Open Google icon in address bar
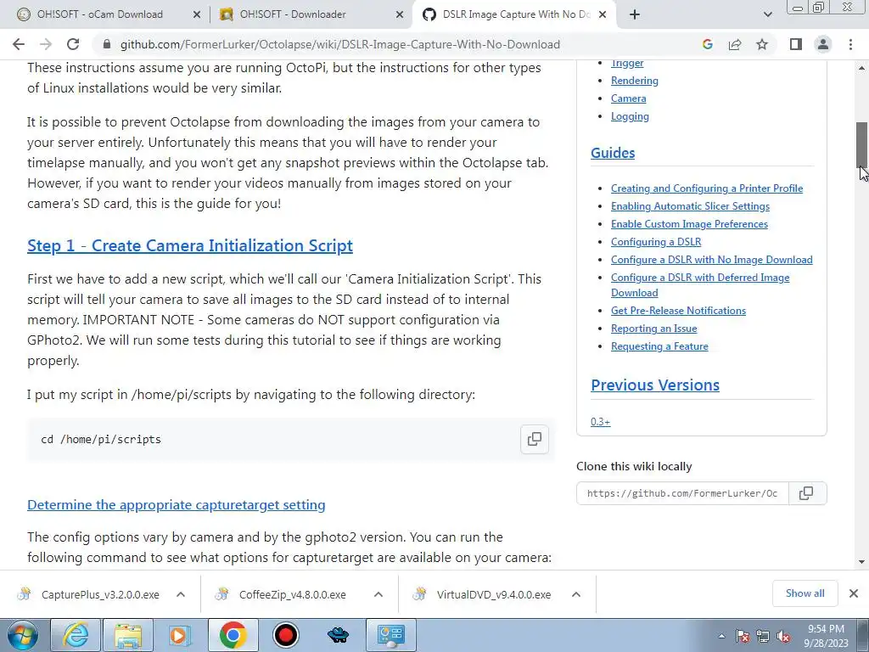Image resolution: width=869 pixels, height=652 pixels. click(707, 44)
